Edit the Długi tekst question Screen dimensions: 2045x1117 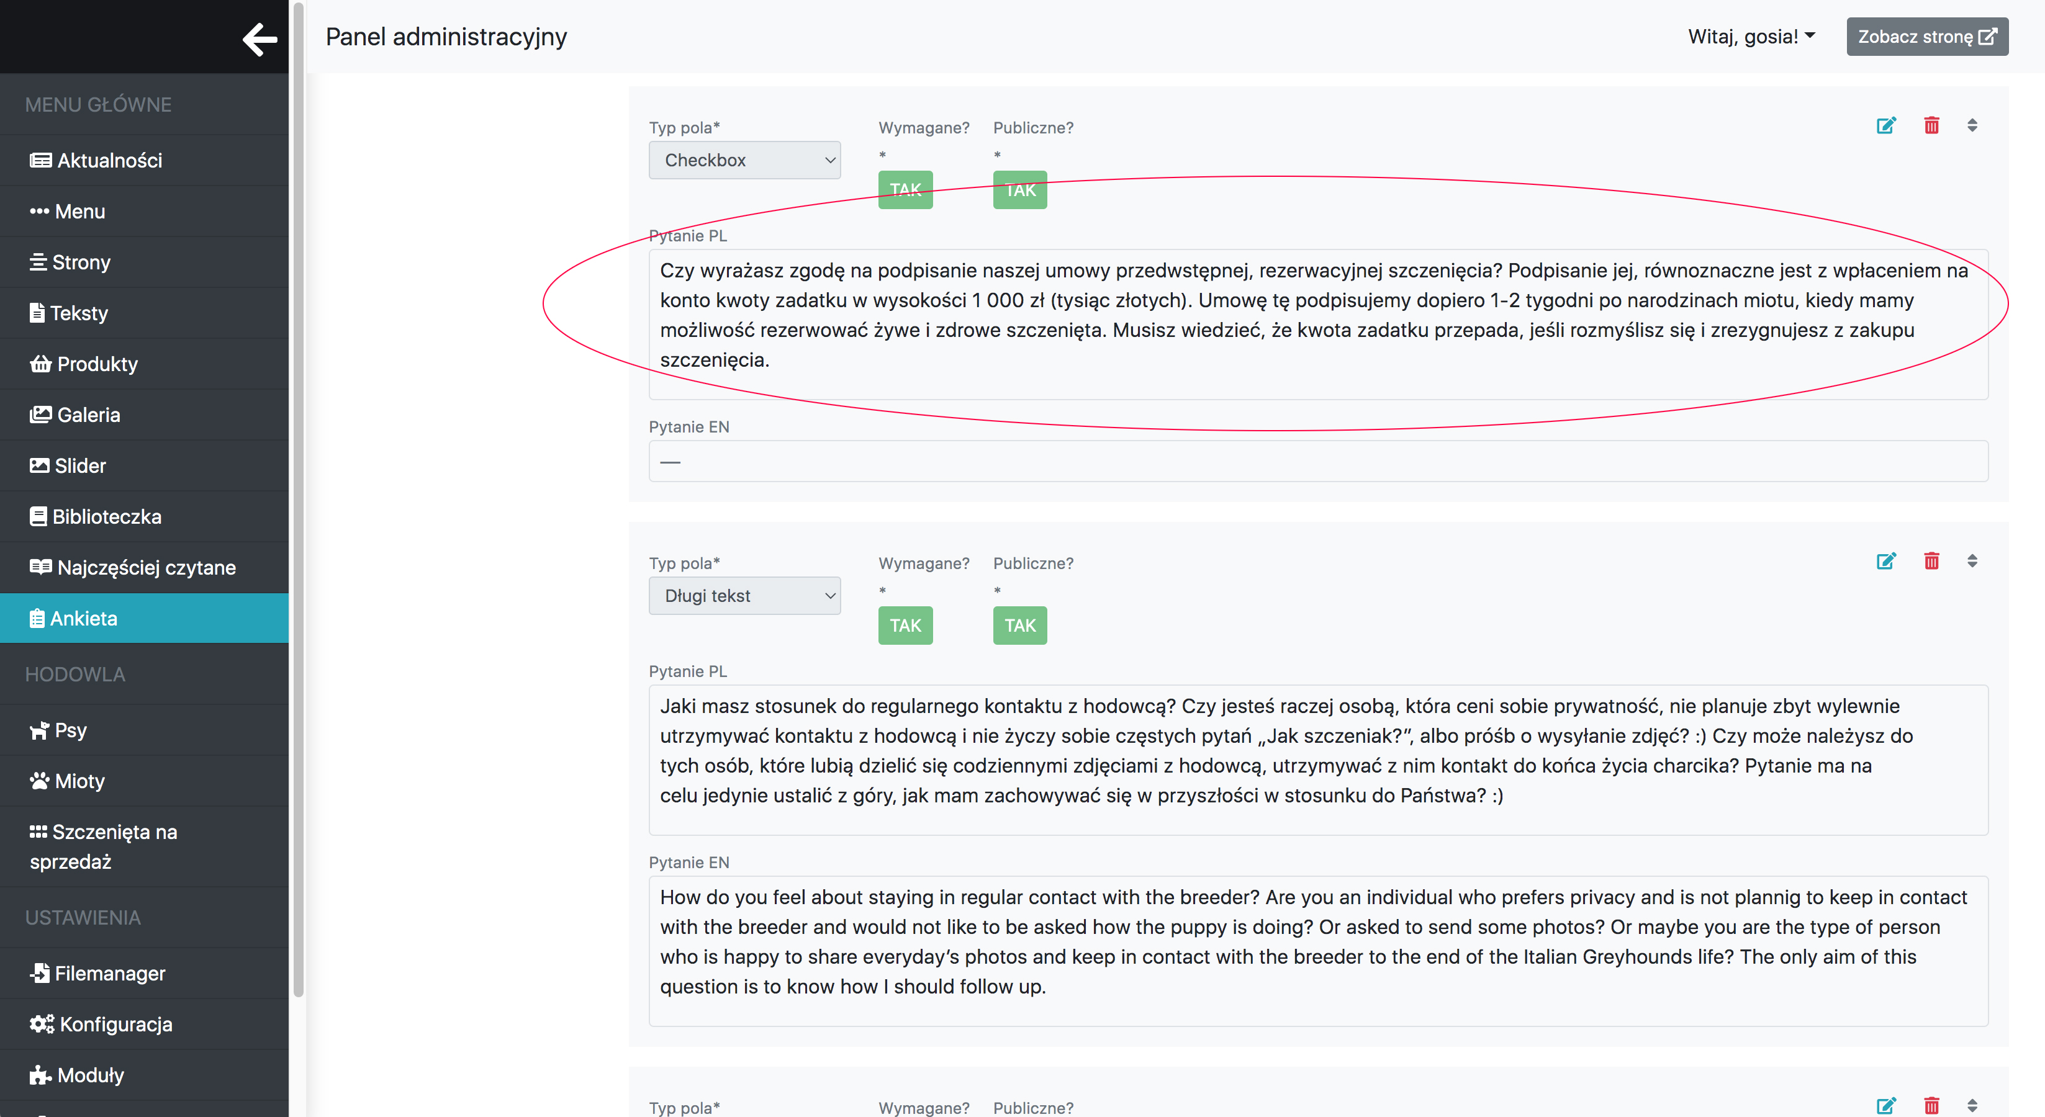pyautogui.click(x=1885, y=561)
